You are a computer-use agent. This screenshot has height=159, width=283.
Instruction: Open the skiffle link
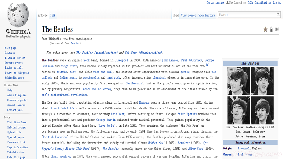[x=61, y=72]
